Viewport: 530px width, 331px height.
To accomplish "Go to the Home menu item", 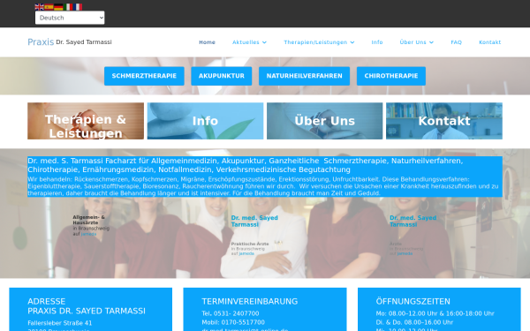I will point(207,42).
